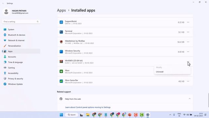
Task: Open more options for Windows Security
Action: click(188, 52)
